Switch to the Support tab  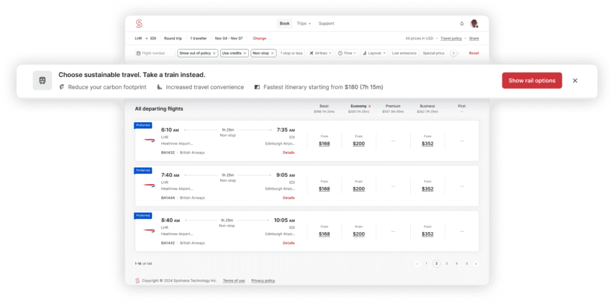point(326,23)
